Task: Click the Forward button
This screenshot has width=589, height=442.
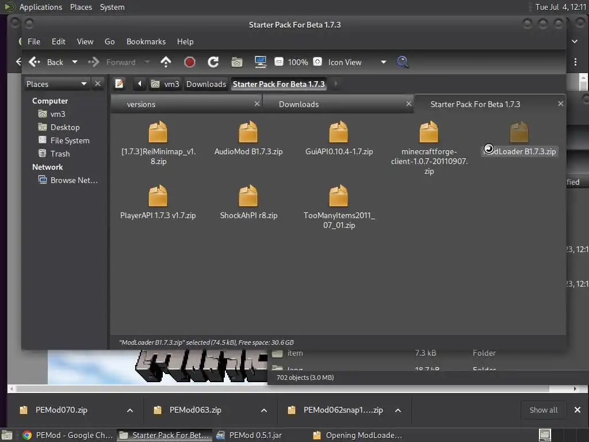Action: (x=112, y=62)
